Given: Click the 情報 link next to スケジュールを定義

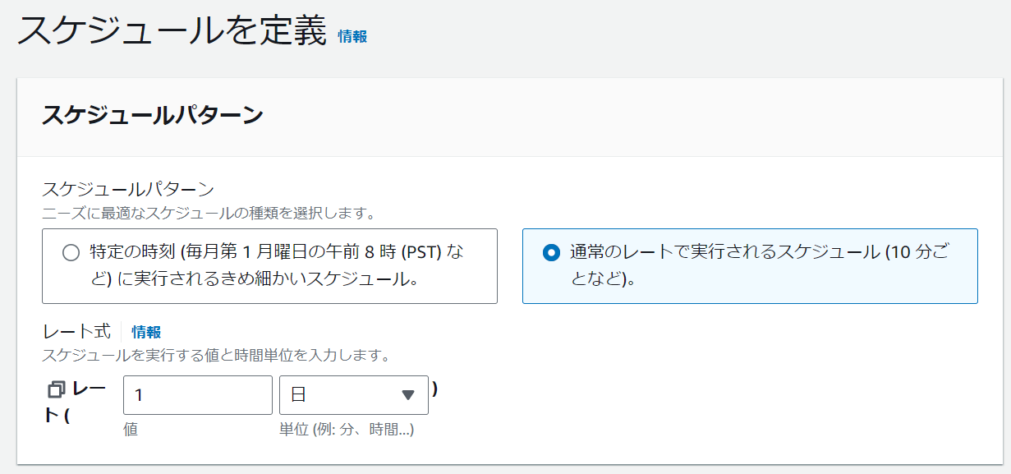Looking at the screenshot, I should [x=352, y=36].
